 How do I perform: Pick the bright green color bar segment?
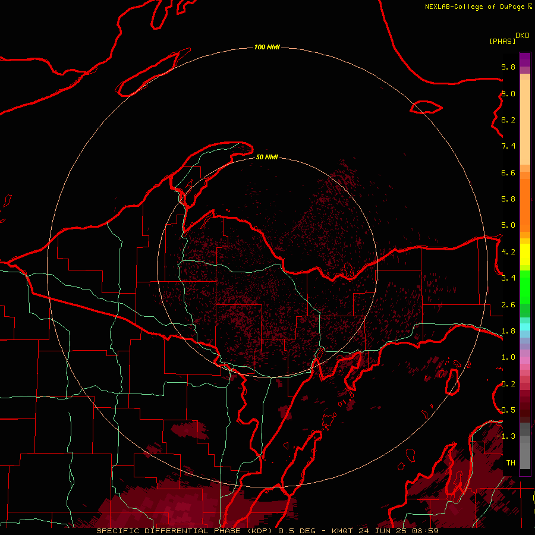(x=525, y=287)
